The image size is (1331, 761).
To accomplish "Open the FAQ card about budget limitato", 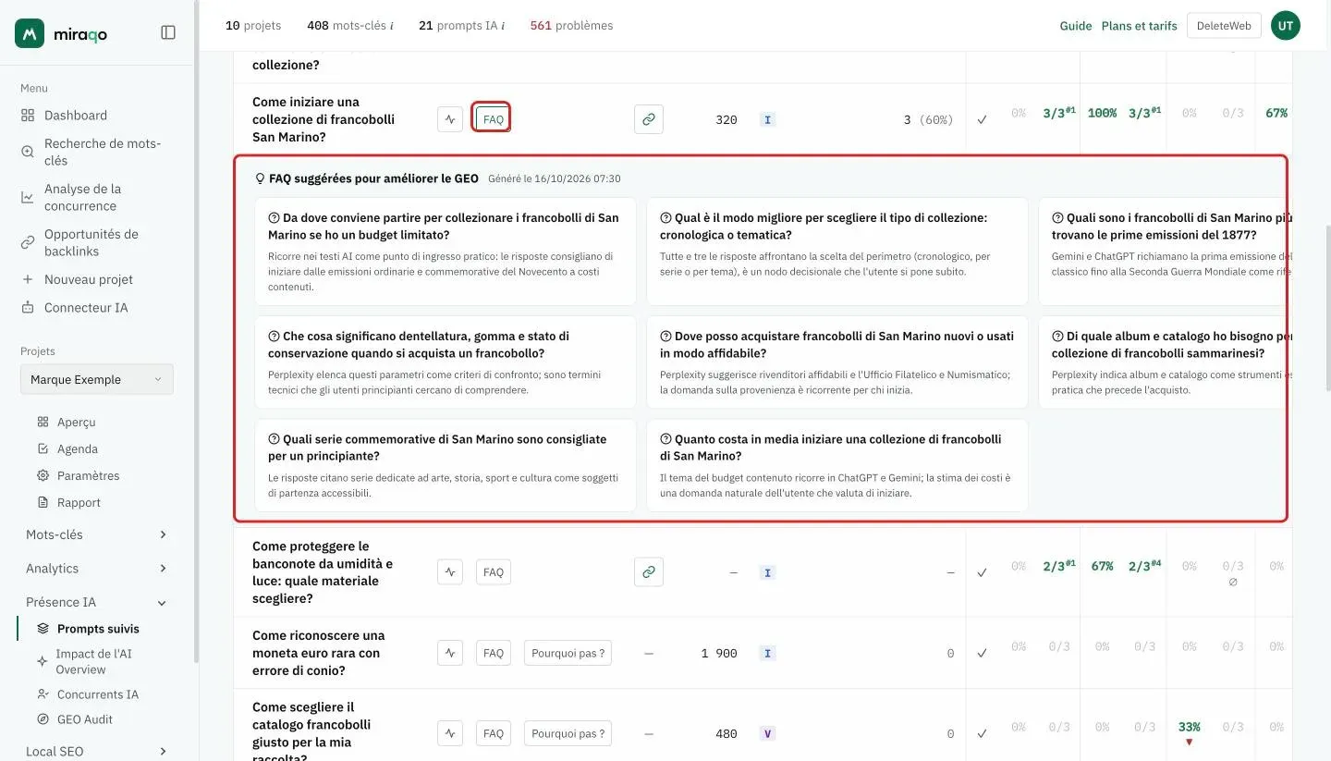I will pyautogui.click(x=446, y=252).
